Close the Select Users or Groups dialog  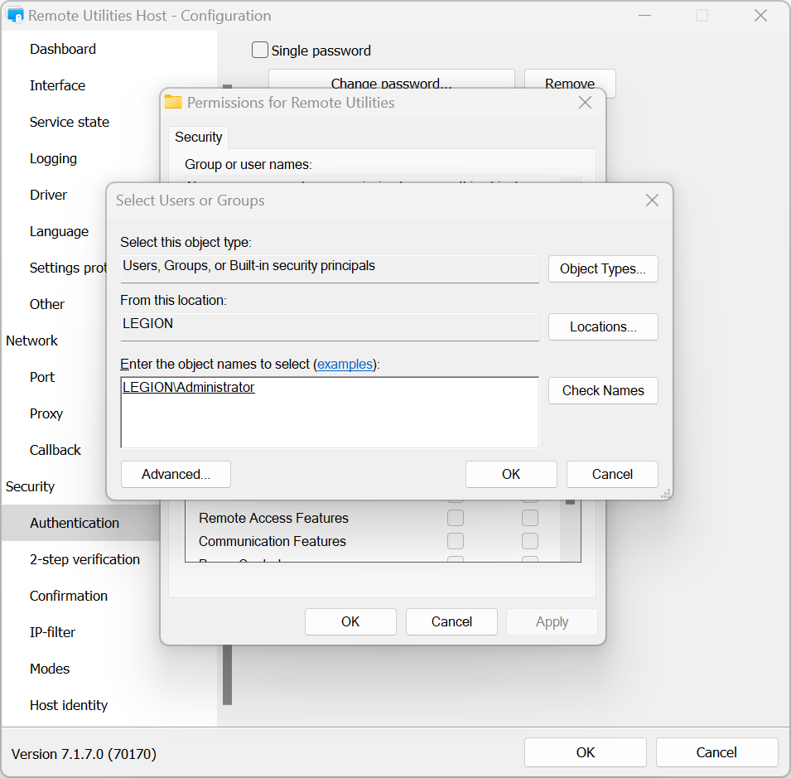pyautogui.click(x=652, y=201)
